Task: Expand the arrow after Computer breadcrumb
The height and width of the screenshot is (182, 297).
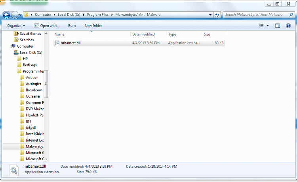Action: tap(54, 15)
